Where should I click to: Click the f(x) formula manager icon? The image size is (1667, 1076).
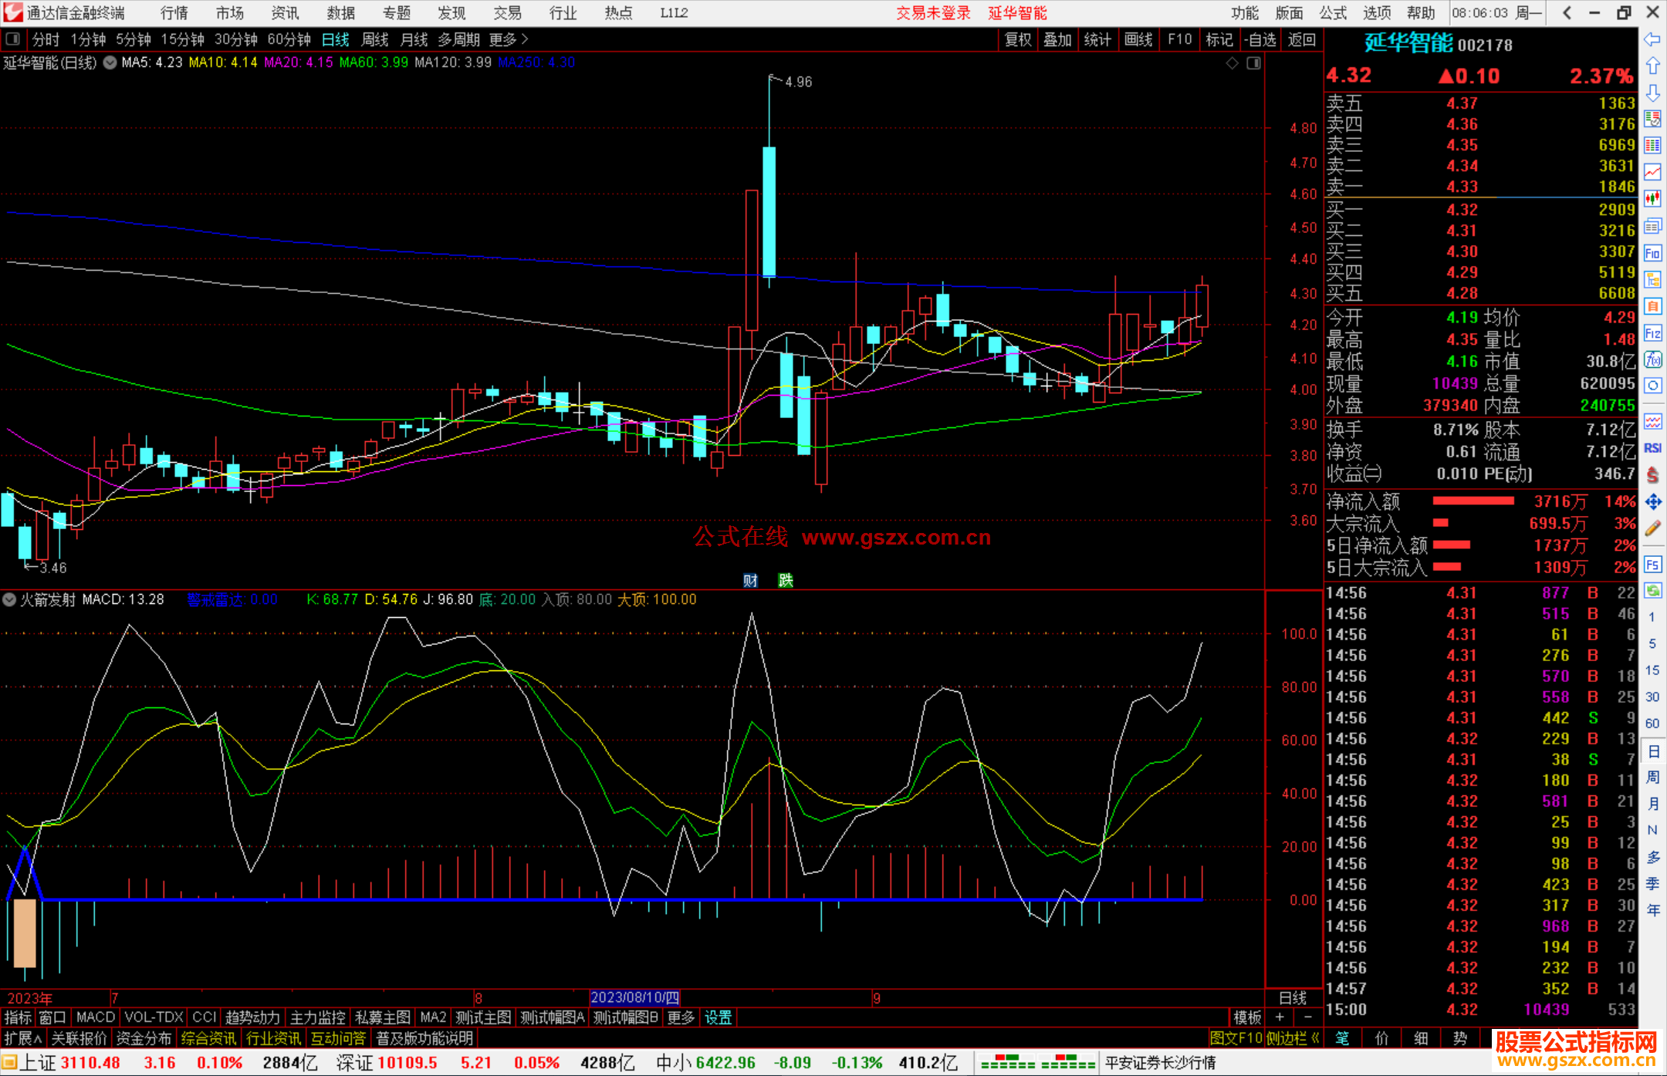coord(1652,360)
